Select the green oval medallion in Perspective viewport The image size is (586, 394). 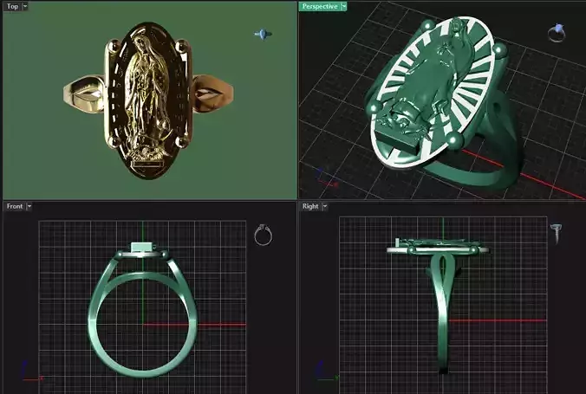434,94
